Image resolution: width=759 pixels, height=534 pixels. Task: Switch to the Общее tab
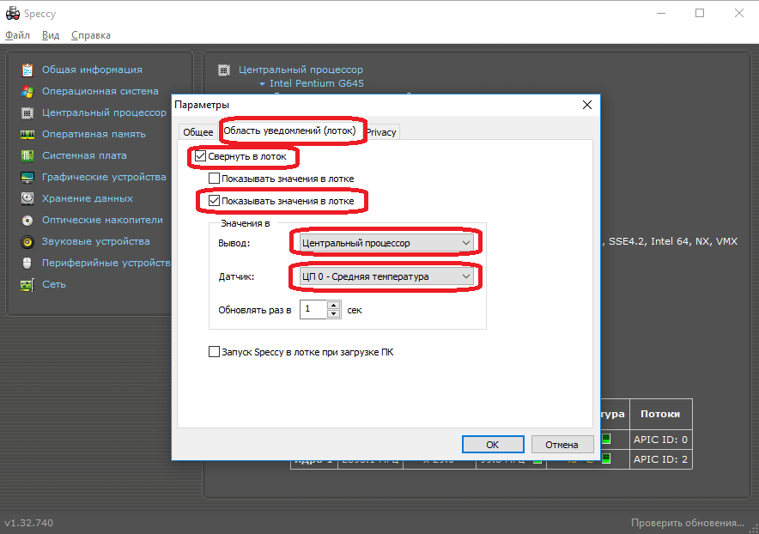pos(197,132)
